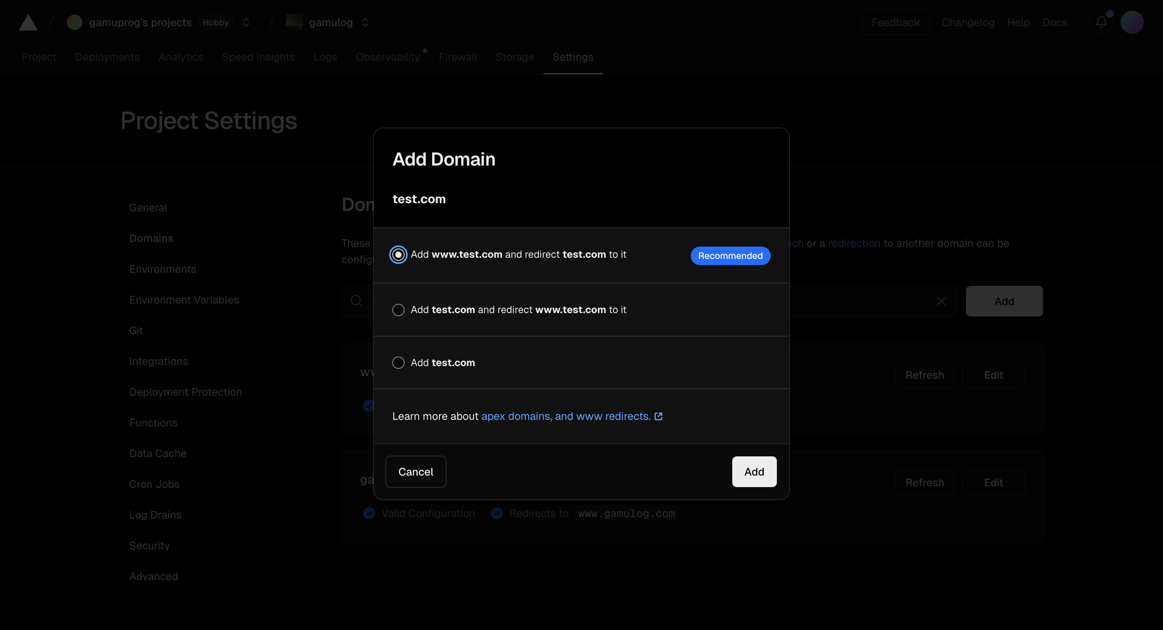Viewport: 1163px width, 630px height.
Task: Click the 'Redirects to' check icon
Action: pos(497,513)
